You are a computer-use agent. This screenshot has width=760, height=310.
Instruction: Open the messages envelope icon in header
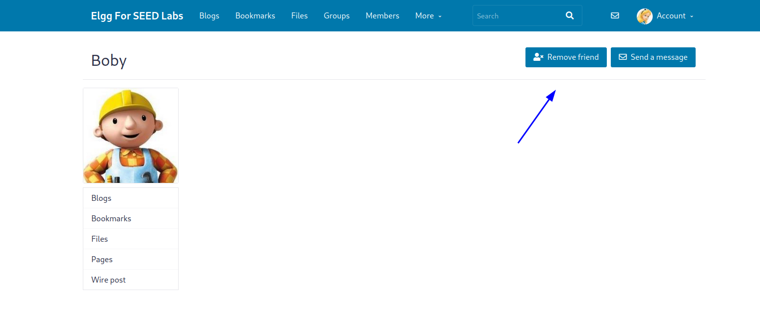[x=615, y=15]
